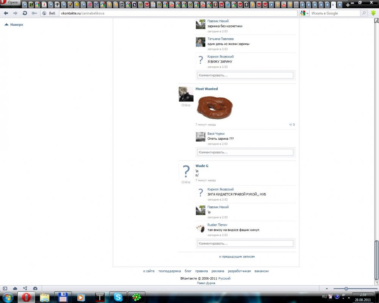Open the Most Wanted profile link
379x303 pixels.
207,89
